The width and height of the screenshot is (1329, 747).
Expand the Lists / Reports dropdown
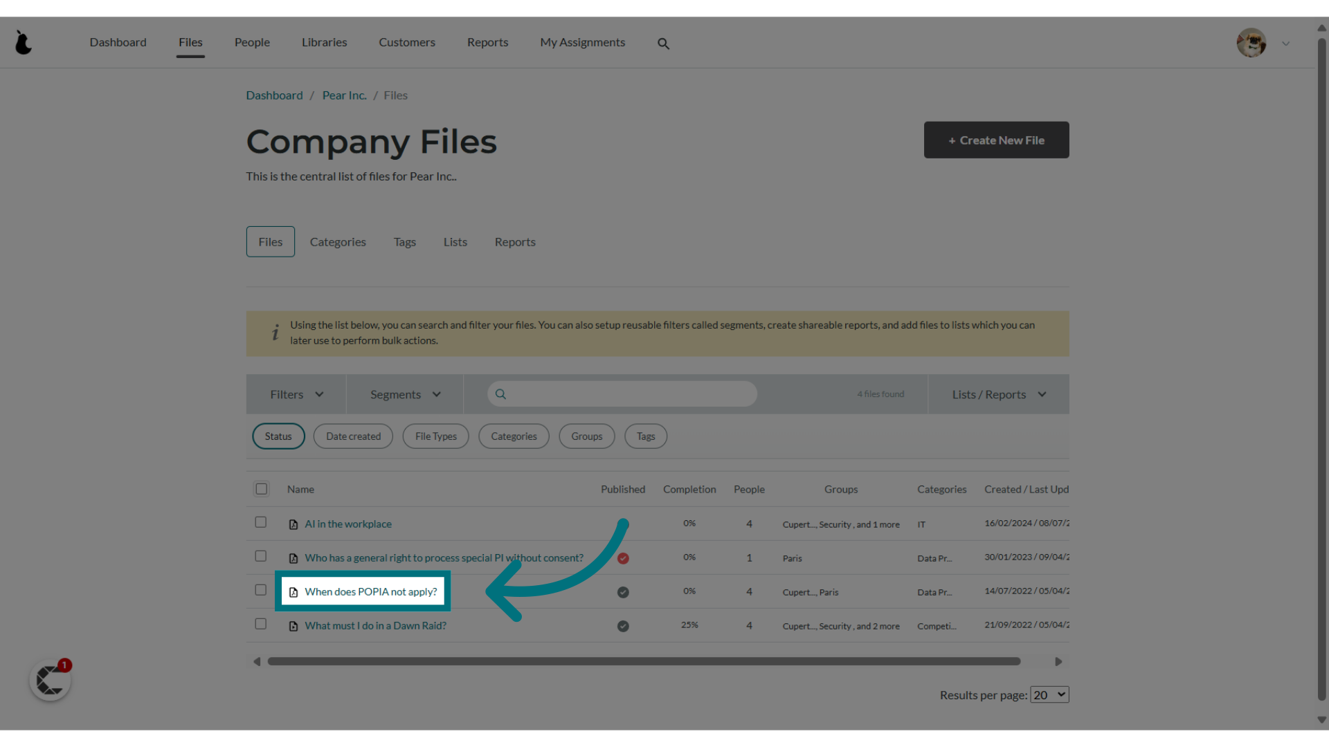click(x=997, y=394)
